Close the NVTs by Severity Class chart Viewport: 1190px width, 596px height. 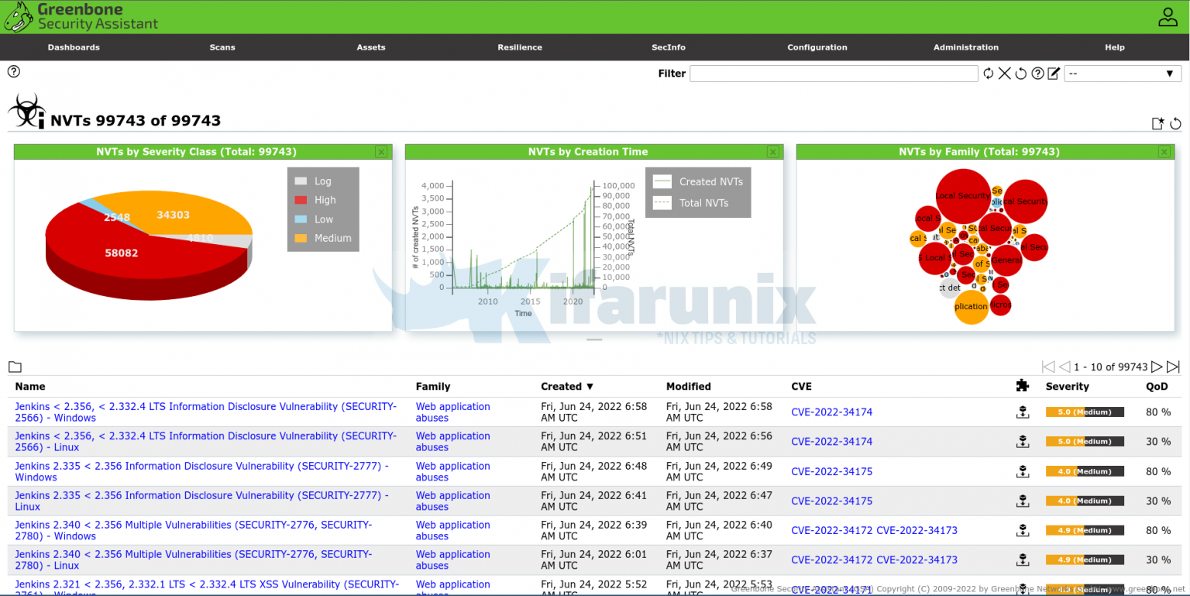point(381,152)
